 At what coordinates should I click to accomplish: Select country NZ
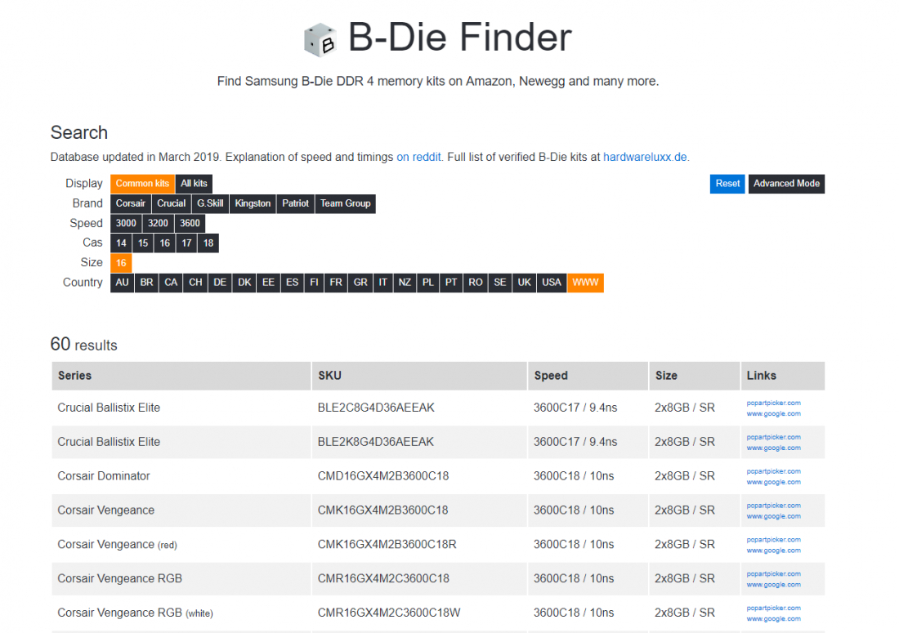click(x=405, y=283)
